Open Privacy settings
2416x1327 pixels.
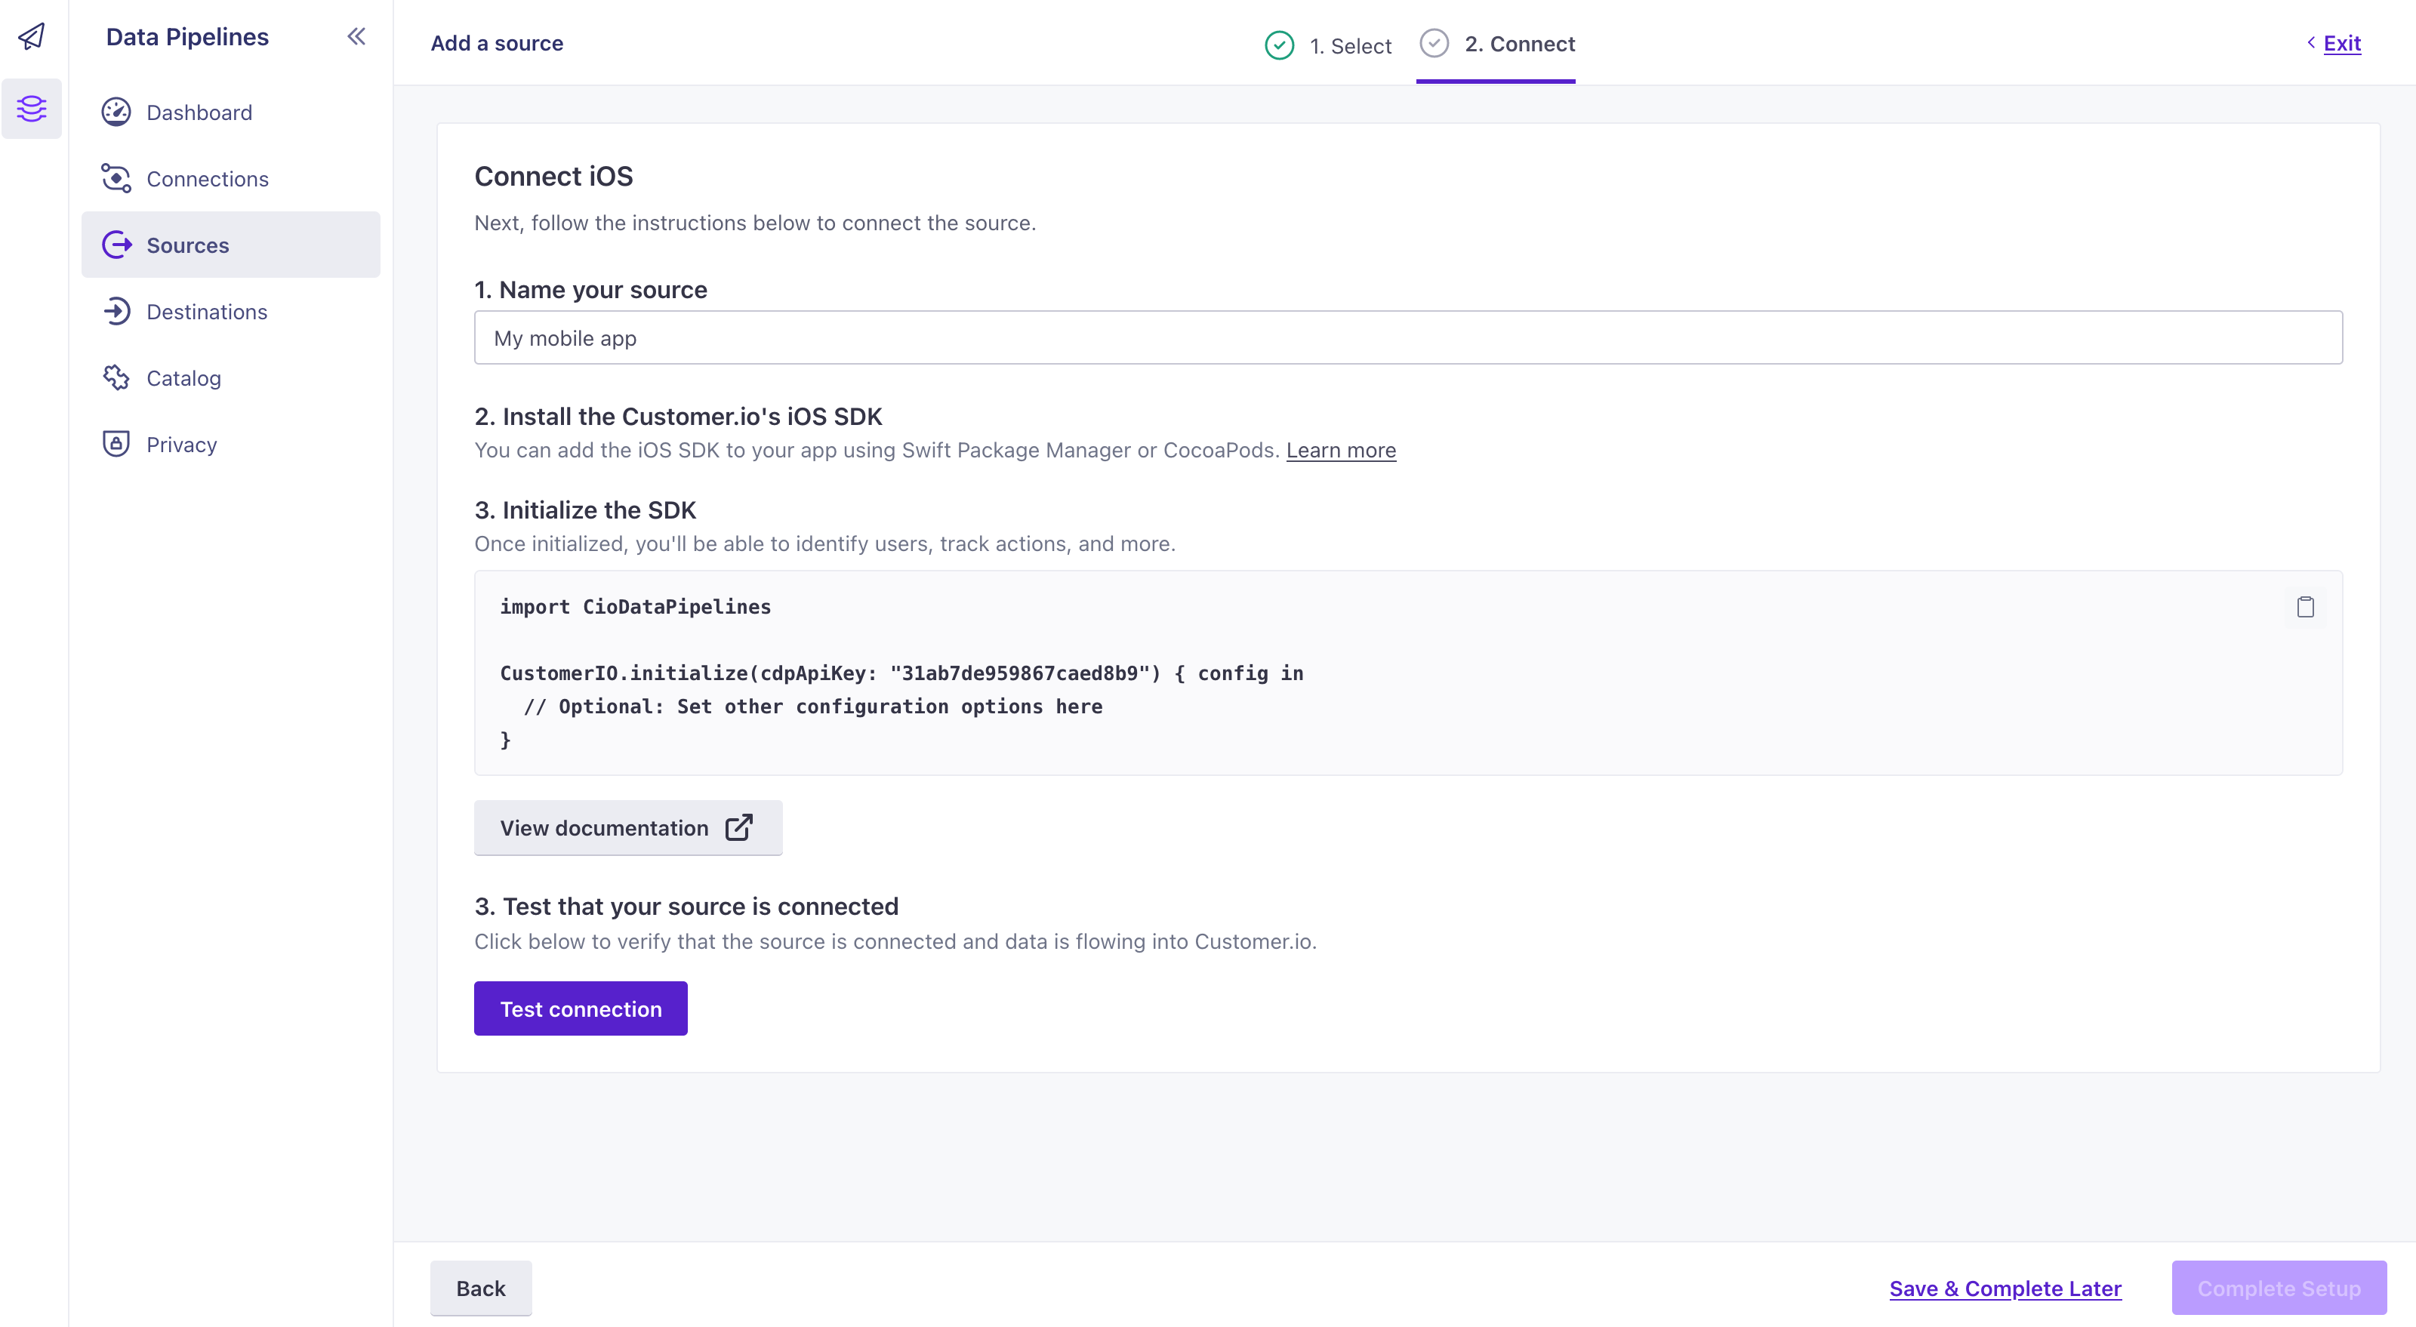[x=231, y=444]
